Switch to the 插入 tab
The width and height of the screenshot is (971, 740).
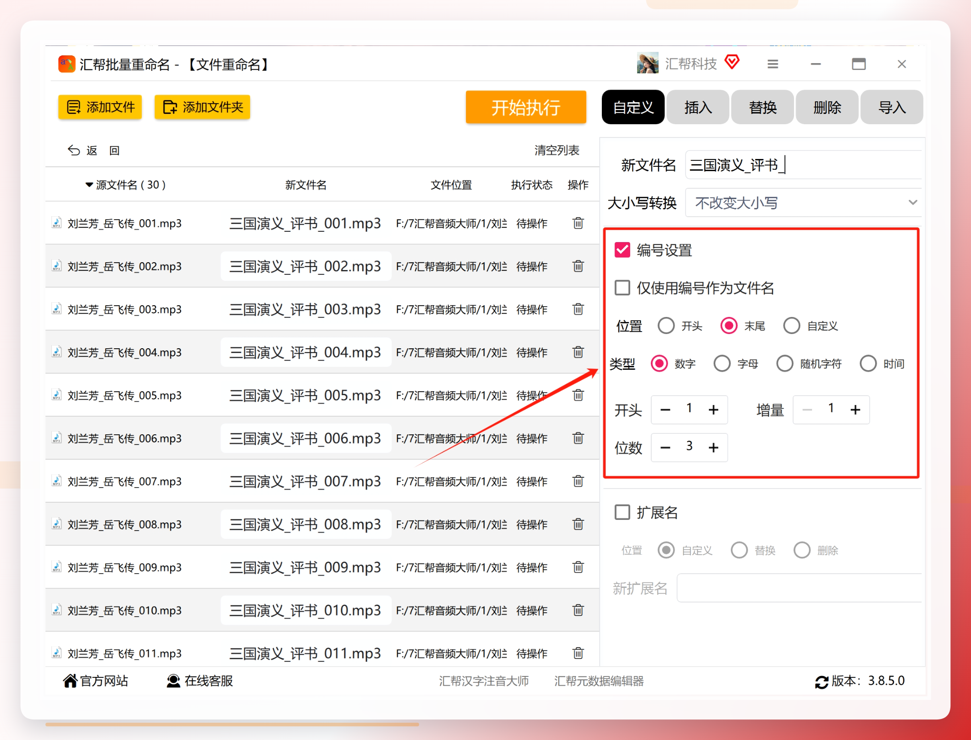(698, 107)
